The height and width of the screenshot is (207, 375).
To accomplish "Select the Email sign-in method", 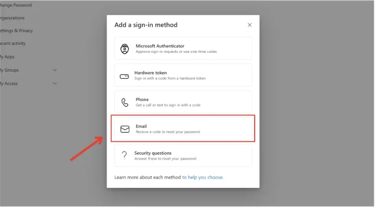I will coord(183,128).
